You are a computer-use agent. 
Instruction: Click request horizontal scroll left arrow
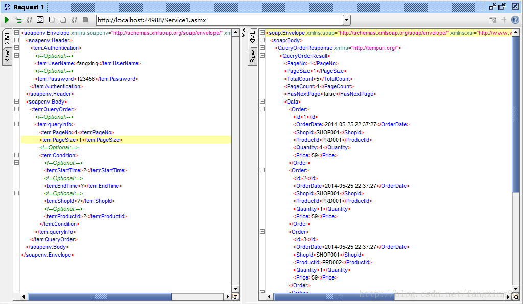23,297
